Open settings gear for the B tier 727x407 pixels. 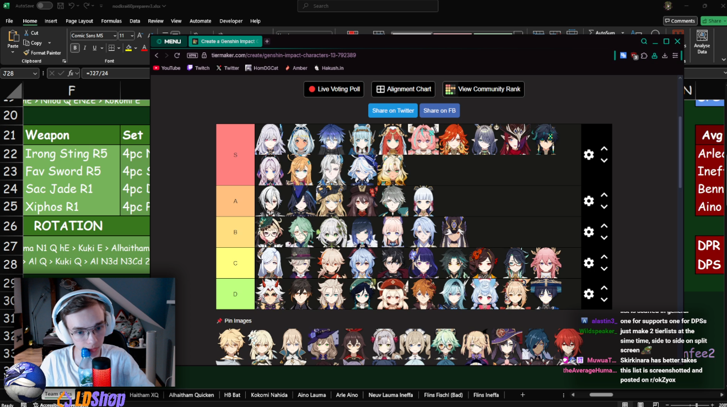tap(589, 232)
